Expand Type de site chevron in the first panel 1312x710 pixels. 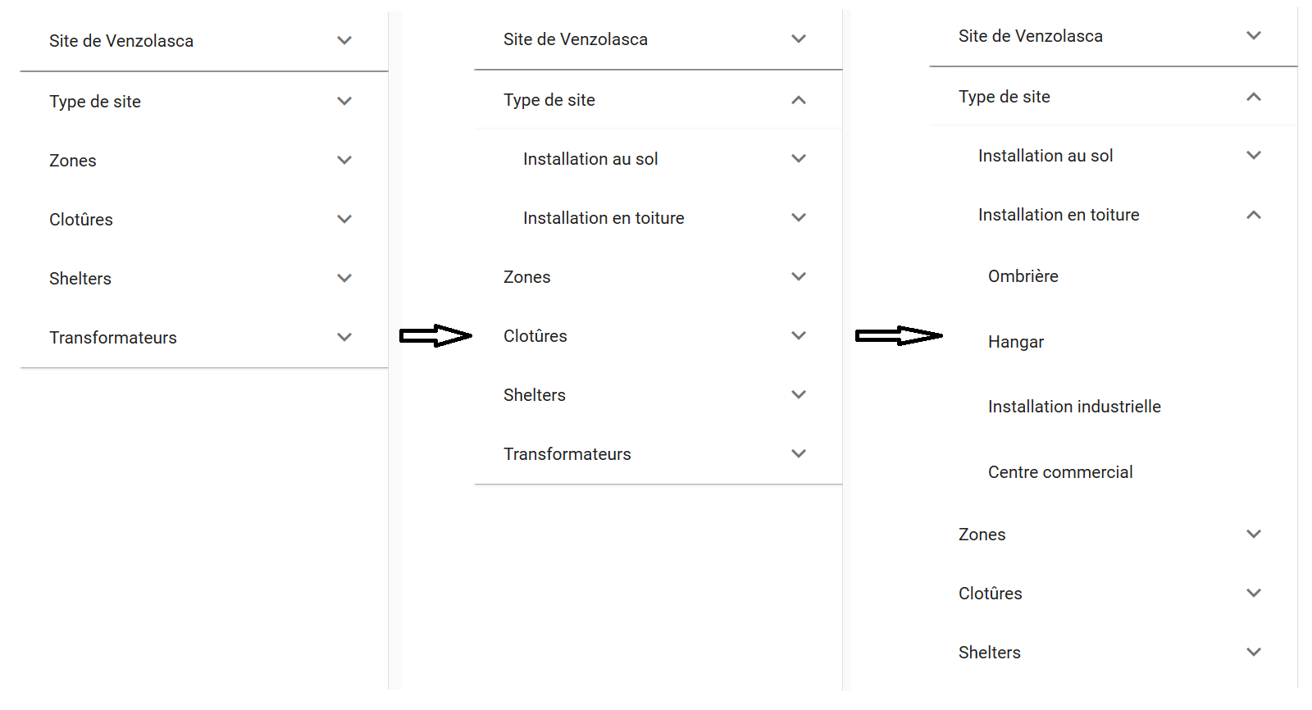[x=344, y=102]
